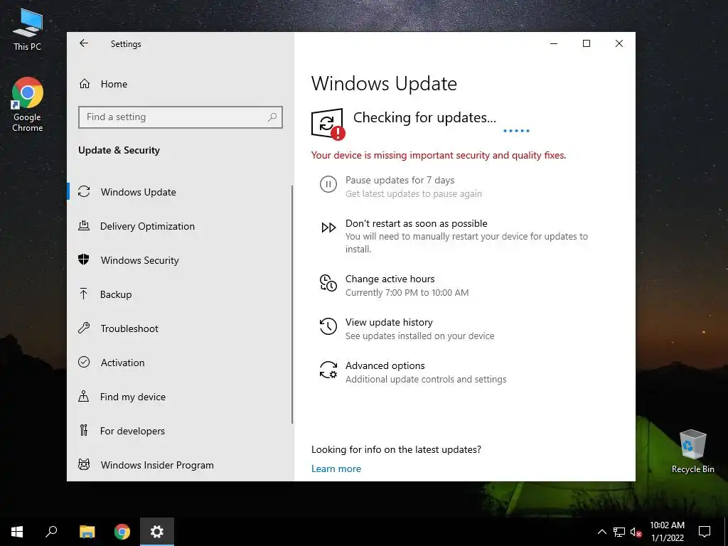Open Windows Security page

coord(139,260)
